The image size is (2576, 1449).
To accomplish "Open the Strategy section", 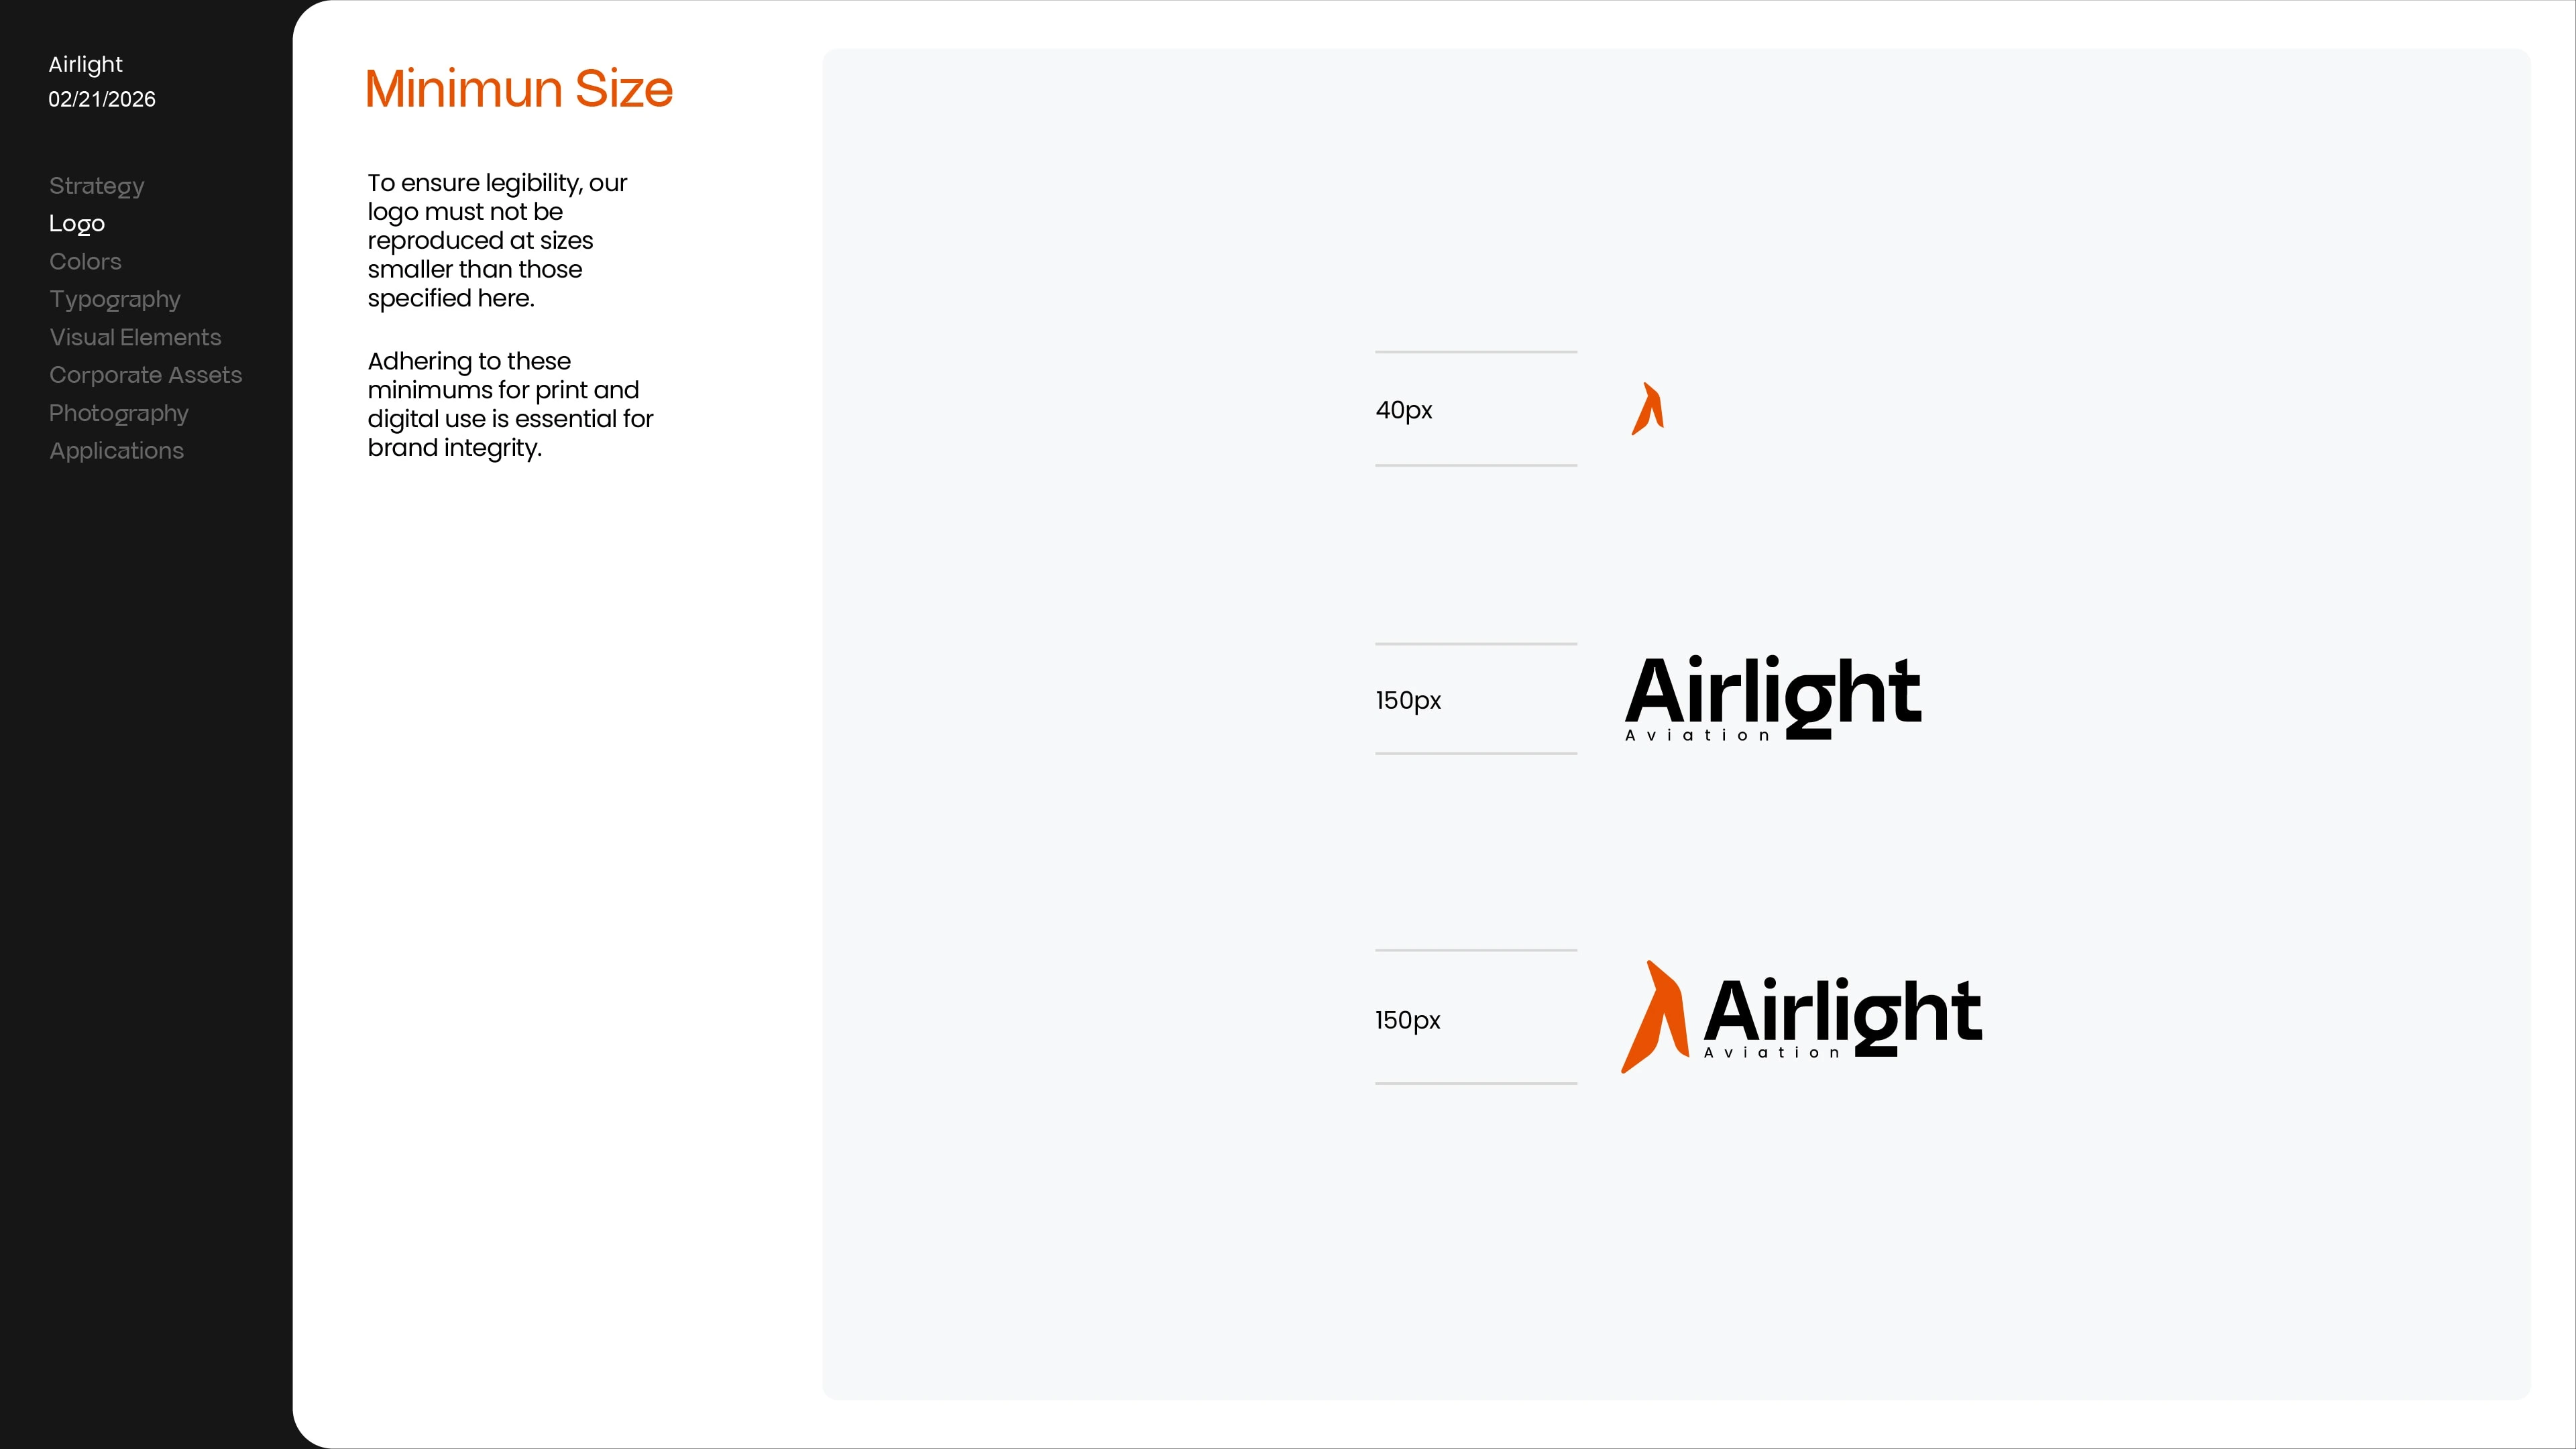I will point(97,186).
